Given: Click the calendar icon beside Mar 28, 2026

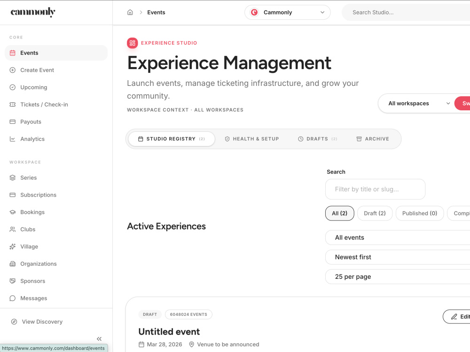Looking at the screenshot, I should click(141, 344).
